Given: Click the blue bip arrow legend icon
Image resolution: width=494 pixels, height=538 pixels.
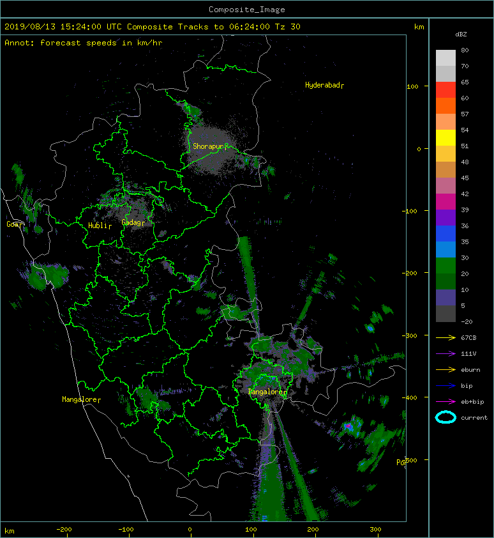Looking at the screenshot, I should (x=445, y=386).
